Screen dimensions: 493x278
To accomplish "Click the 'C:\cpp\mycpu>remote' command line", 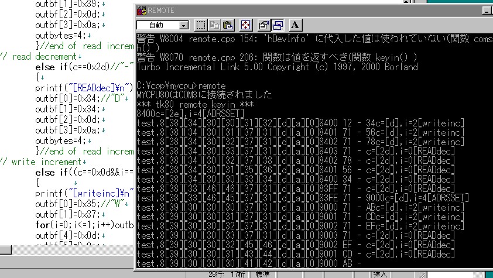I will pyautogui.click(x=182, y=85).
